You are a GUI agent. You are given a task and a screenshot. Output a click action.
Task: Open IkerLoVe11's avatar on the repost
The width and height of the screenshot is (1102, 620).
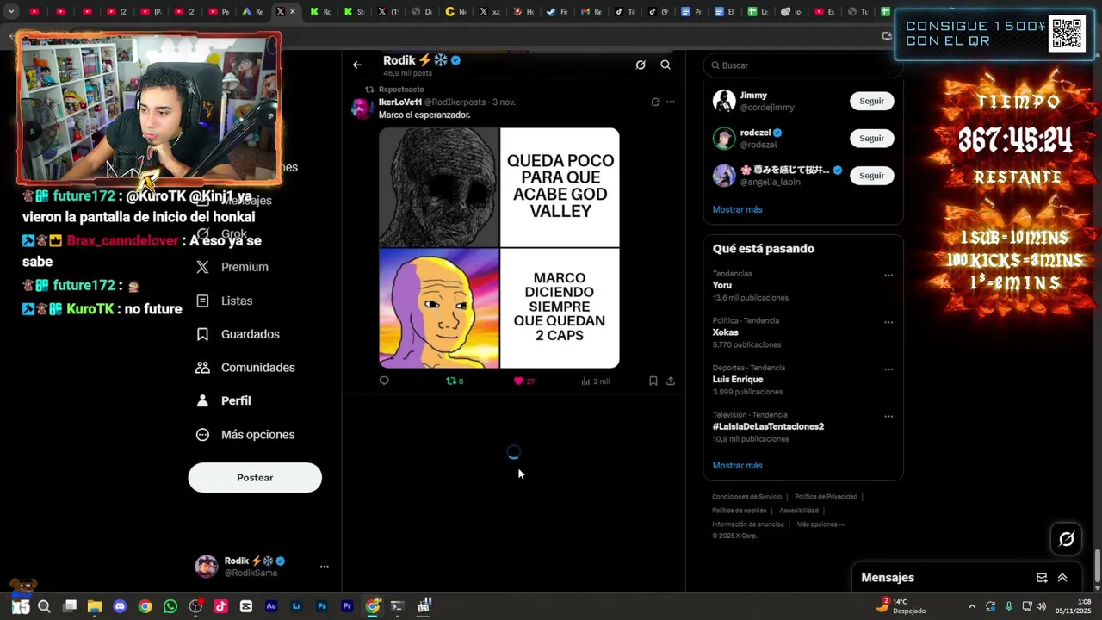tap(362, 108)
